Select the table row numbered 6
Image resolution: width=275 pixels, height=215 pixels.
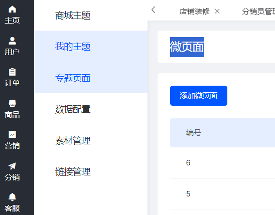point(222,163)
